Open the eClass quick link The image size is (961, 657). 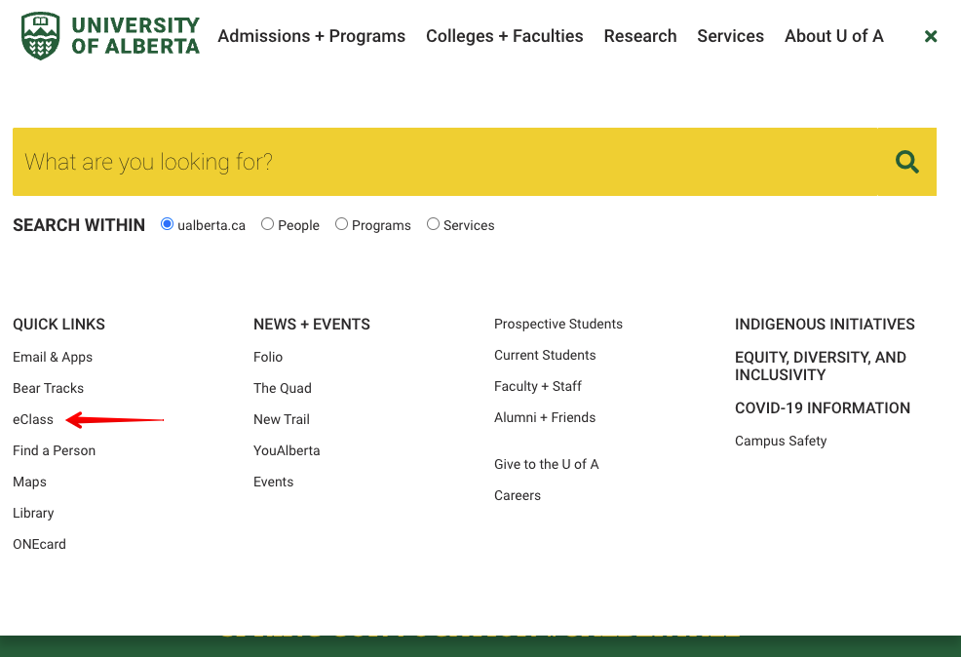(33, 419)
